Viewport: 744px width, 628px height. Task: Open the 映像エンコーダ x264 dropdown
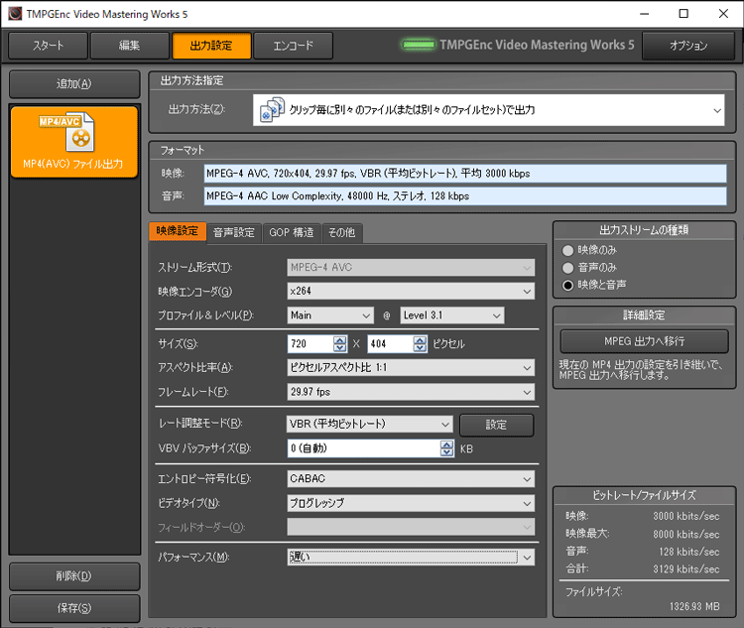pyautogui.click(x=410, y=292)
